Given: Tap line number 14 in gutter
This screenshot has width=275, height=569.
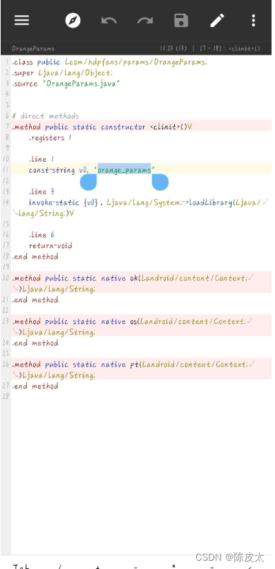Looking at the screenshot, I should [x=6, y=203].
